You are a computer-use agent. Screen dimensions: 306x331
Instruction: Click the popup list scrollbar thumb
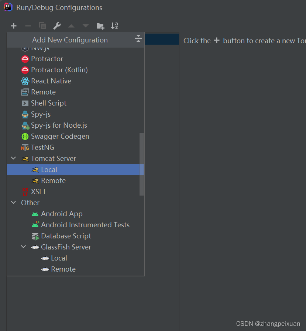pos(142,164)
